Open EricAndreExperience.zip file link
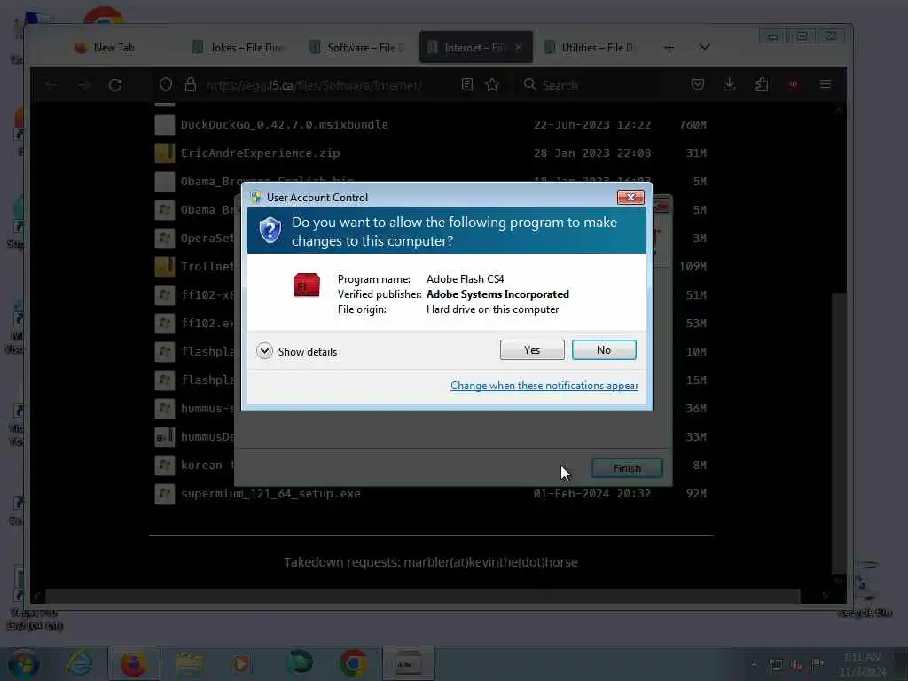Image resolution: width=908 pixels, height=681 pixels. tap(260, 153)
